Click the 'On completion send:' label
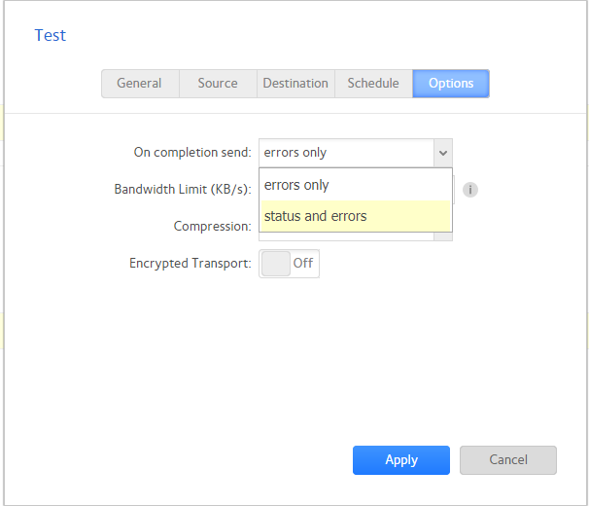This screenshot has width=589, height=506. click(192, 153)
